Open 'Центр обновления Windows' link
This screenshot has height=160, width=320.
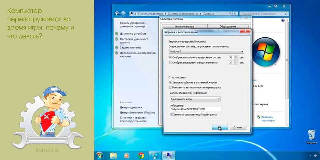tap(137, 112)
